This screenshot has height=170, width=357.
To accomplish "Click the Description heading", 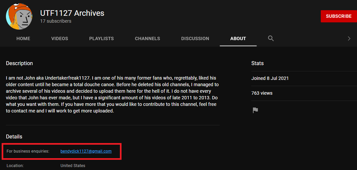I will [x=19, y=63].
